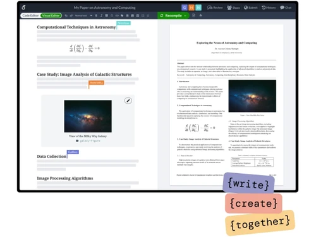Undo the last edit
Image resolution: width=316 pixels, height=237 pixels.
click(66, 16)
